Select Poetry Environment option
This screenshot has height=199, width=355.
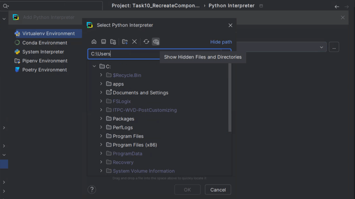click(x=44, y=70)
